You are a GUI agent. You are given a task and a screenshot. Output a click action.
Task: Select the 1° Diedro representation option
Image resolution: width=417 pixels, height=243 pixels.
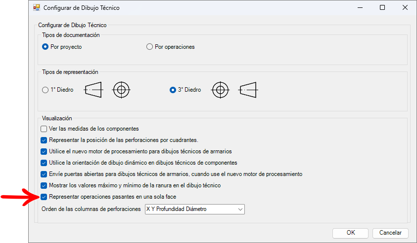coord(45,90)
